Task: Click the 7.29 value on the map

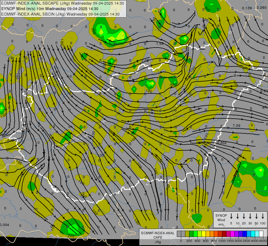Action: pyautogui.click(x=237, y=126)
